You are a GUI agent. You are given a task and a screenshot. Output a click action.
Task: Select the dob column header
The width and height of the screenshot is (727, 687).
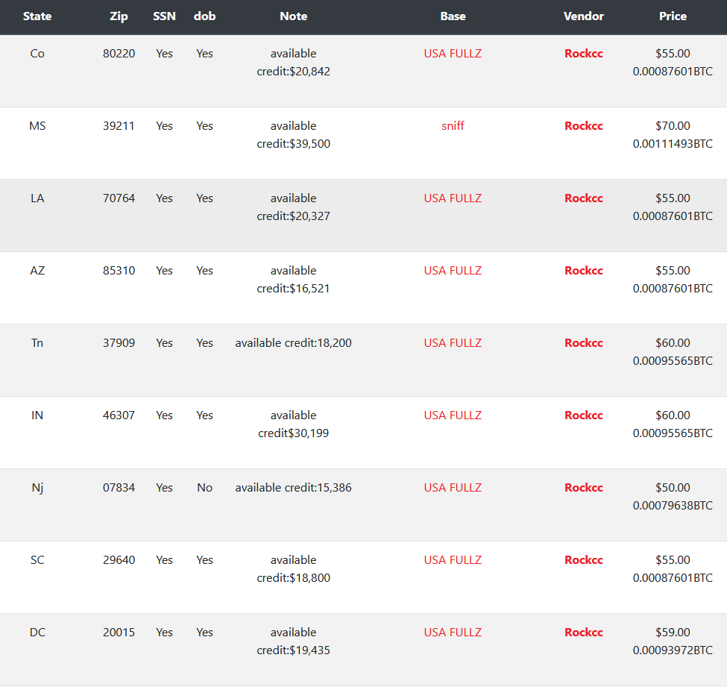click(204, 16)
